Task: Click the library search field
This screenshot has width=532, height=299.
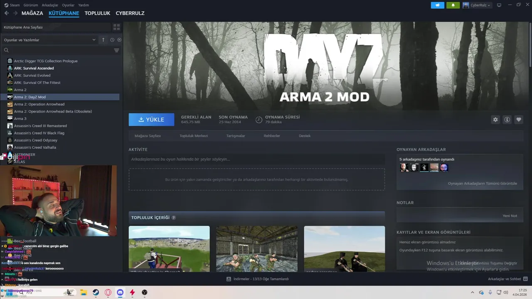Action: 57,50
